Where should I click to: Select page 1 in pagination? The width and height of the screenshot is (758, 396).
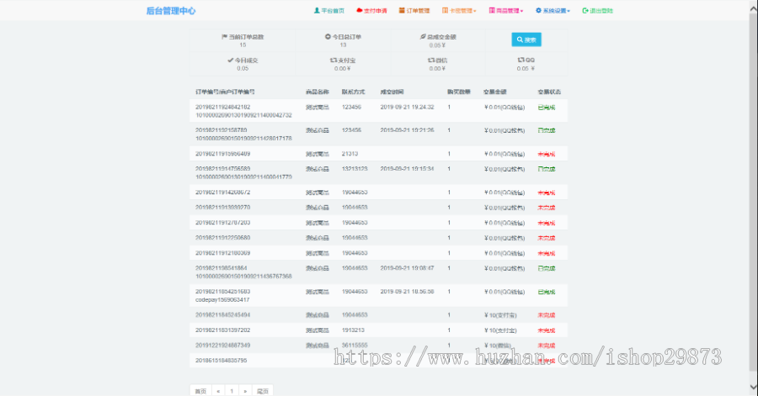tap(232, 391)
